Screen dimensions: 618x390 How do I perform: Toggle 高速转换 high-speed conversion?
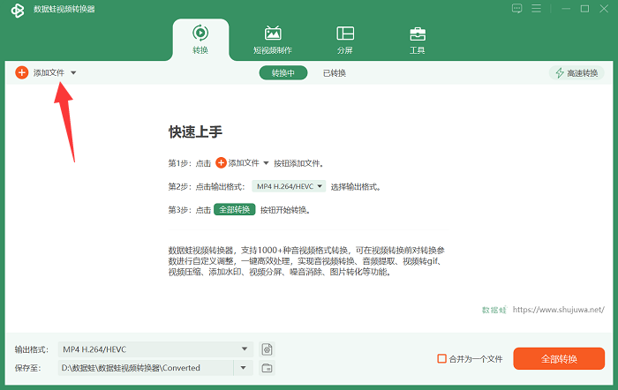pyautogui.click(x=577, y=73)
